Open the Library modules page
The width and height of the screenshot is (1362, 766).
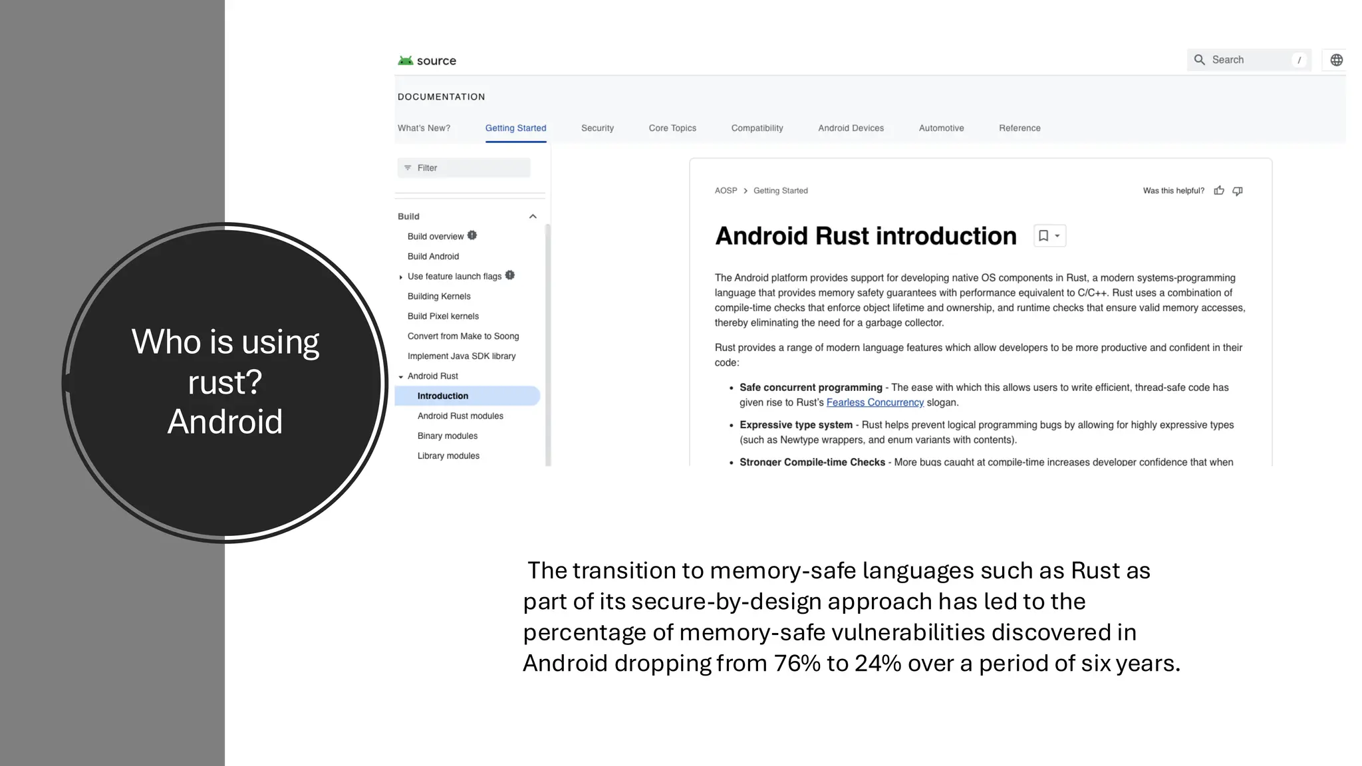click(448, 455)
